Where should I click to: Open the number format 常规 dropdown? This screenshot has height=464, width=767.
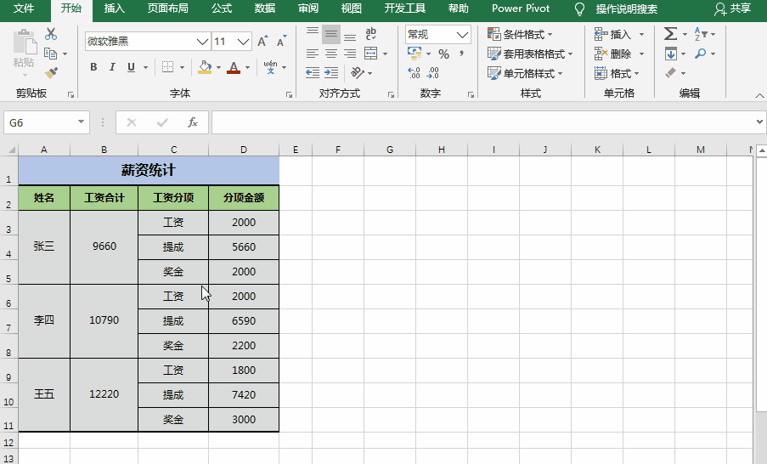click(x=462, y=34)
